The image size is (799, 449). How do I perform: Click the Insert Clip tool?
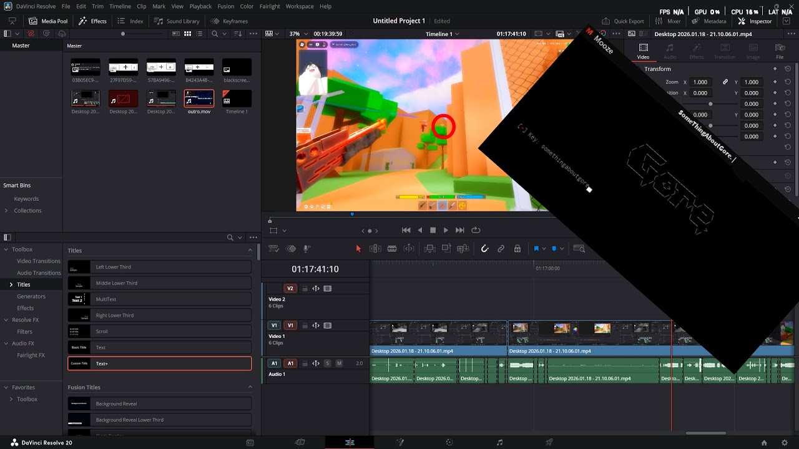429,249
